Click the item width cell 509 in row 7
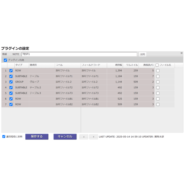The height and width of the screenshot is (188, 188). (115, 104)
